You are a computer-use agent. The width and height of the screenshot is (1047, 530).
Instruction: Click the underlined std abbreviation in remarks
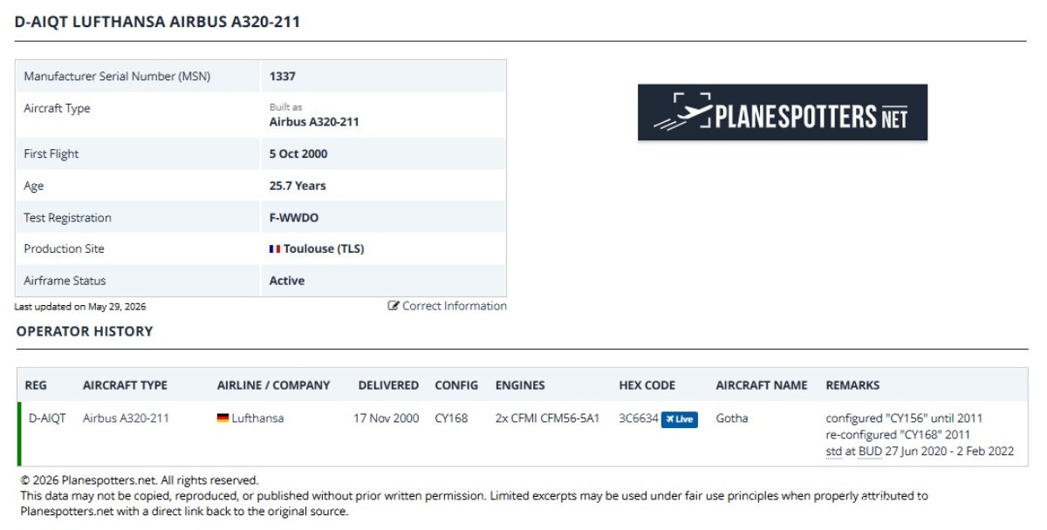pos(833,451)
